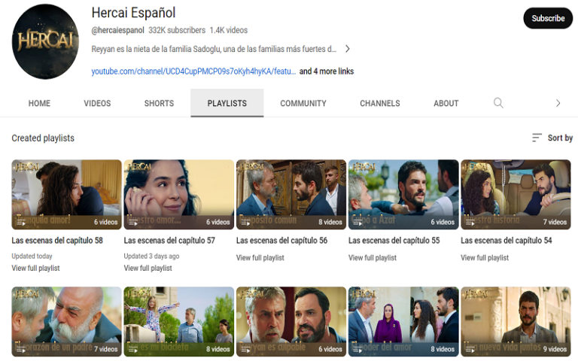Open the COMMUNITY tab
This screenshot has height=361, width=578.
coord(303,104)
